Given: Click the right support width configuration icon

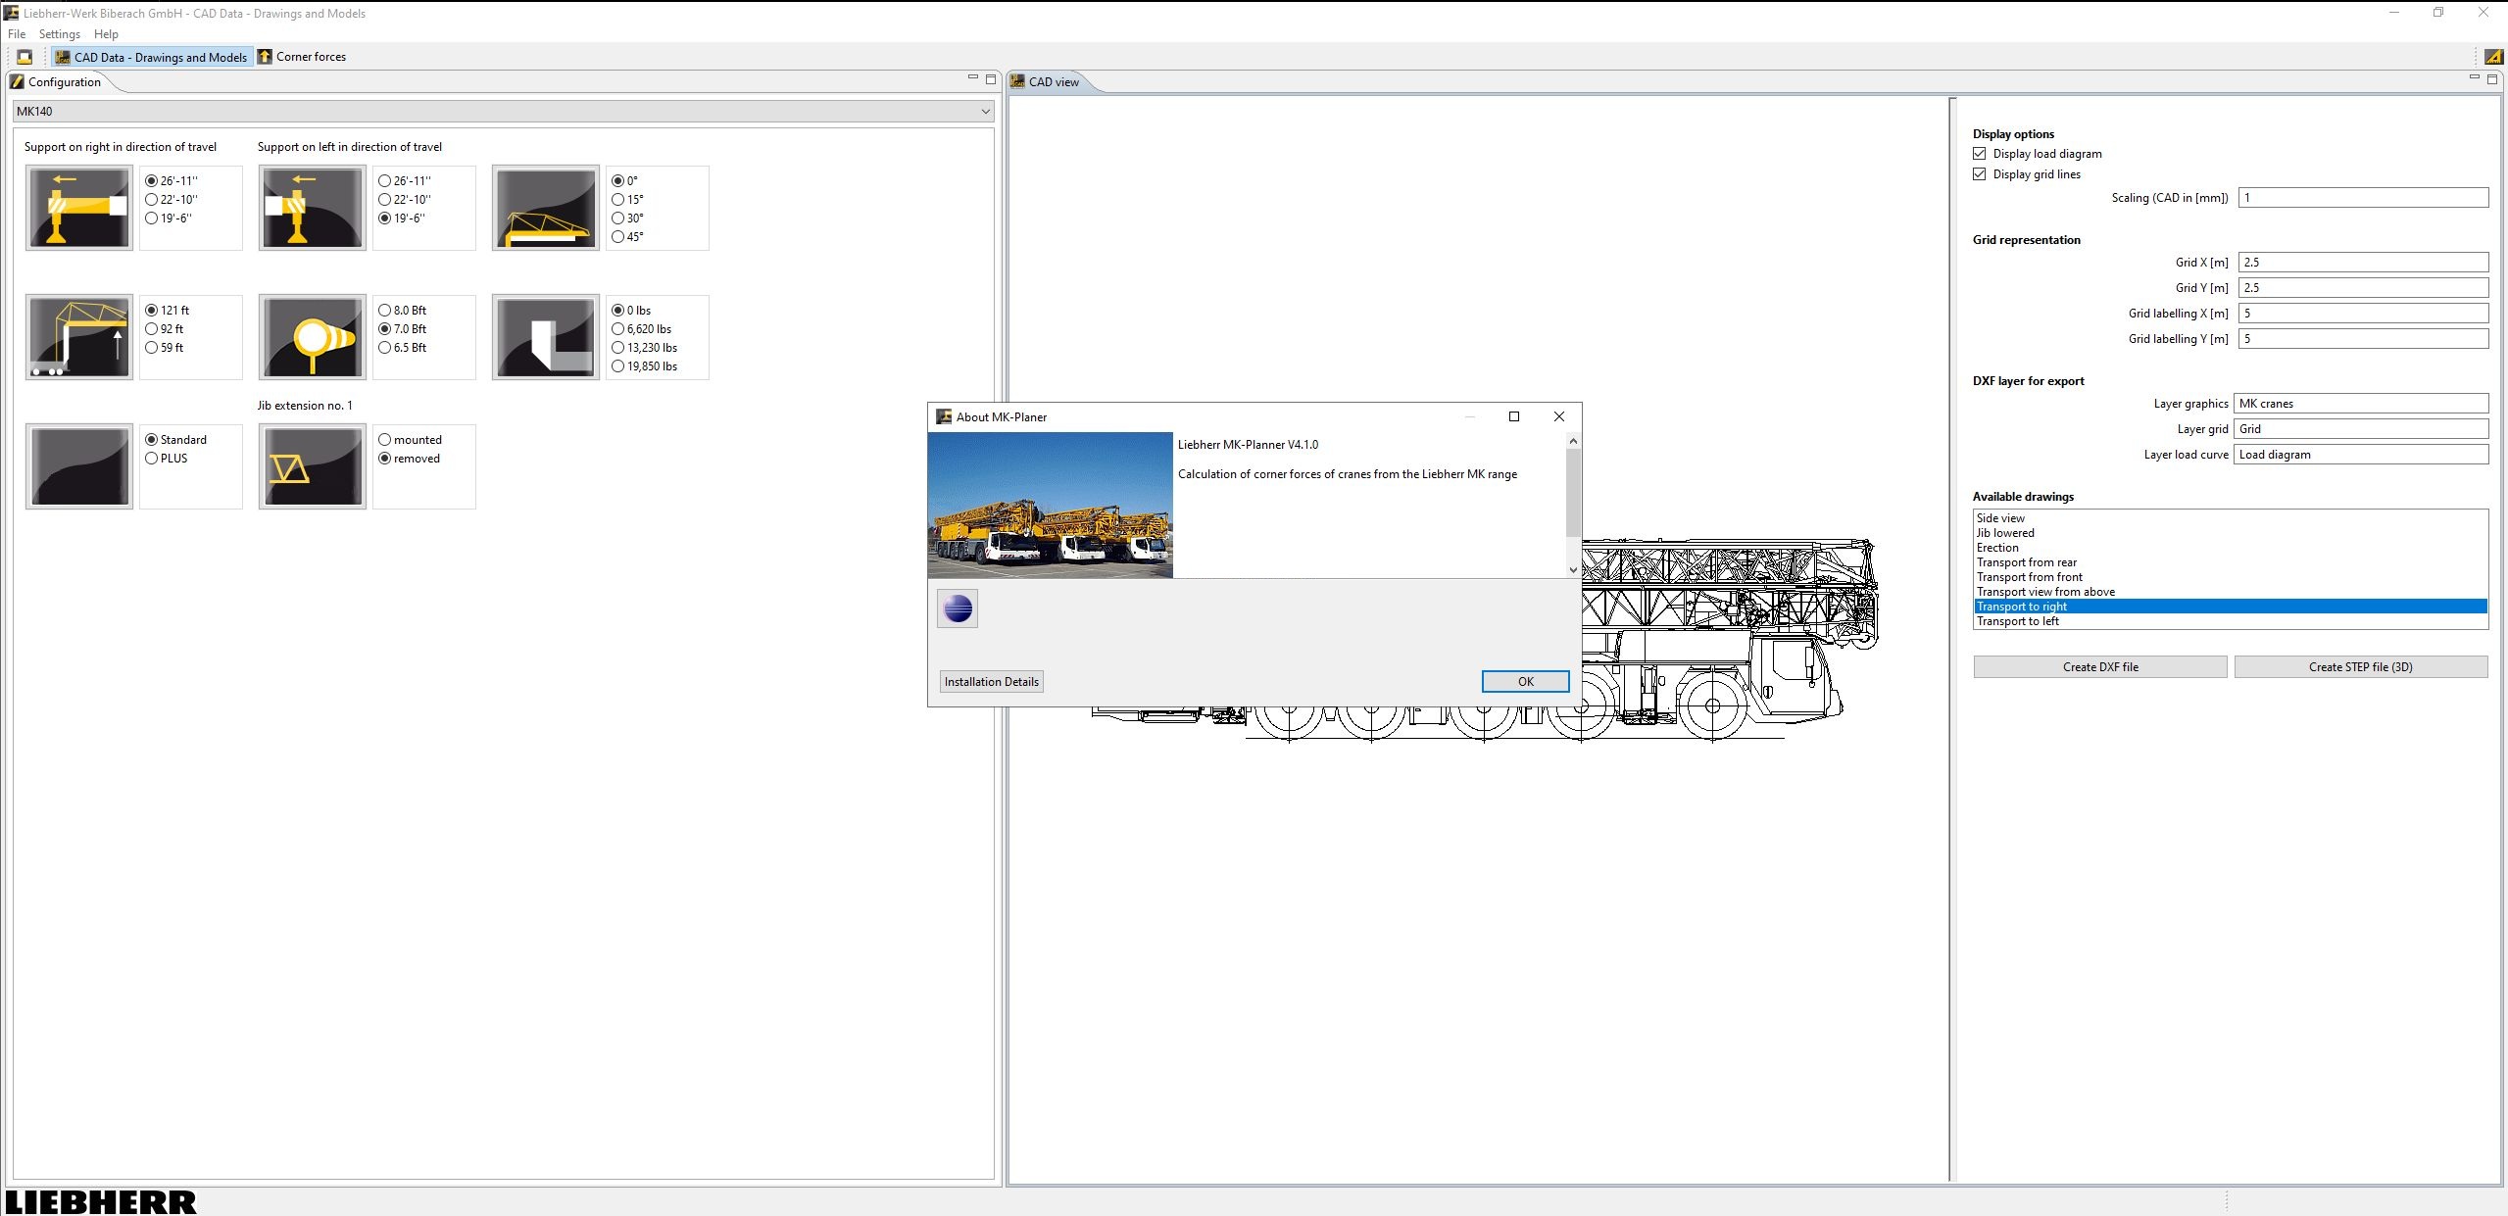Looking at the screenshot, I should coord(78,207).
